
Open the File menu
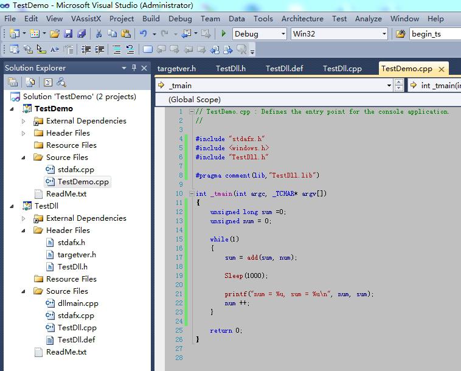[10, 19]
